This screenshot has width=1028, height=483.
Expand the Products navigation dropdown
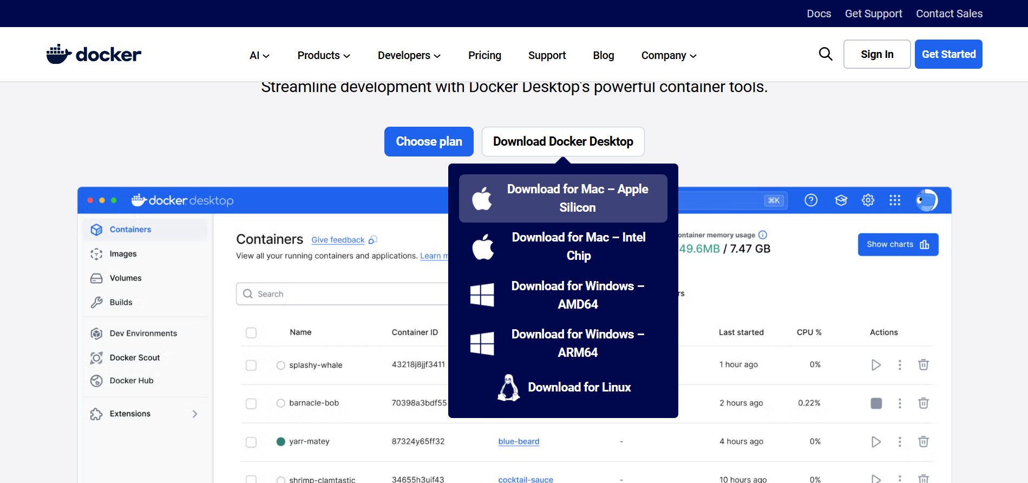pos(324,55)
